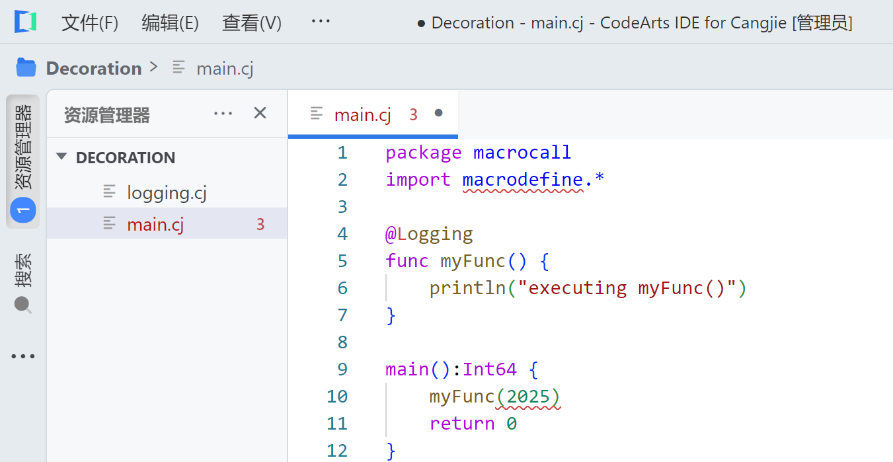
Task: Switch to the main.cj editor tab
Action: (x=362, y=115)
